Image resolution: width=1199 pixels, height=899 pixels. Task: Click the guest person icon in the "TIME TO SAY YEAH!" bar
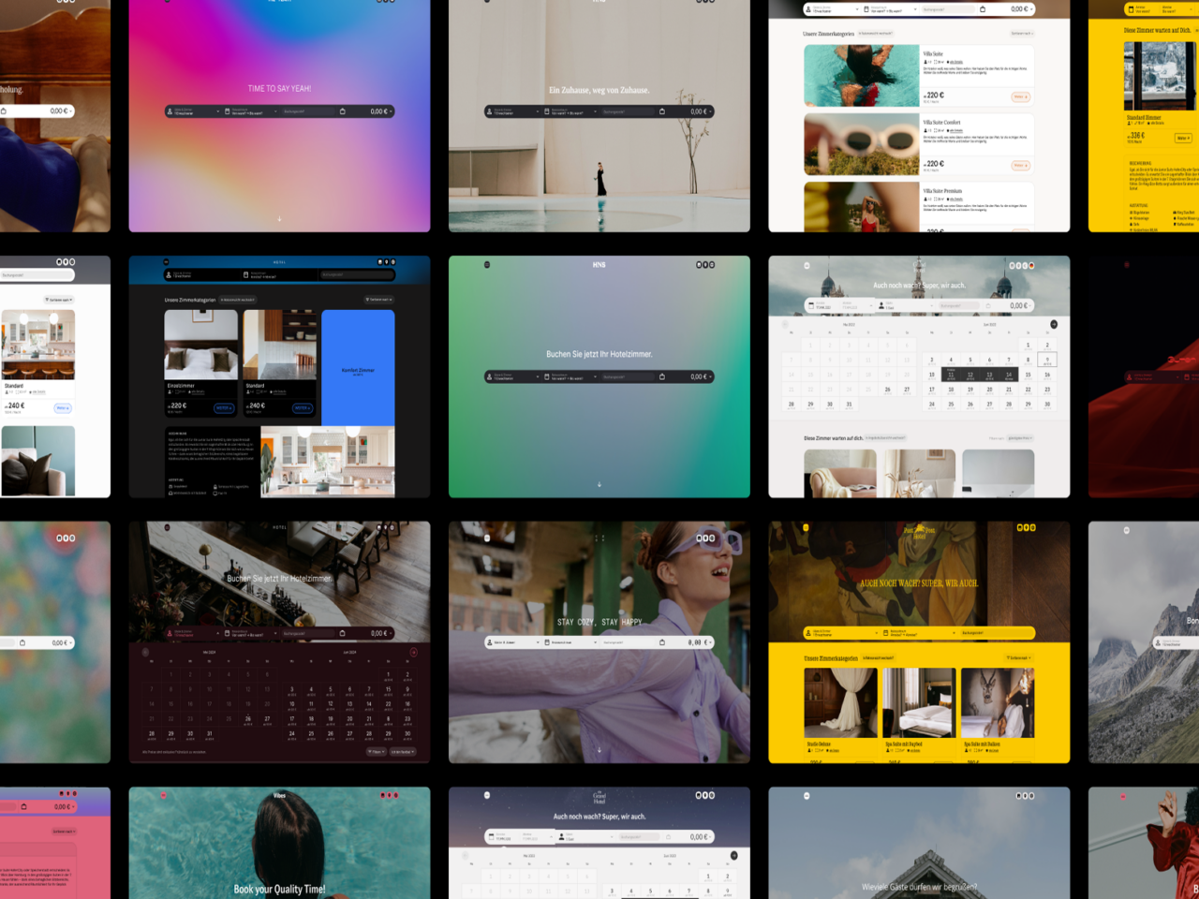170,111
